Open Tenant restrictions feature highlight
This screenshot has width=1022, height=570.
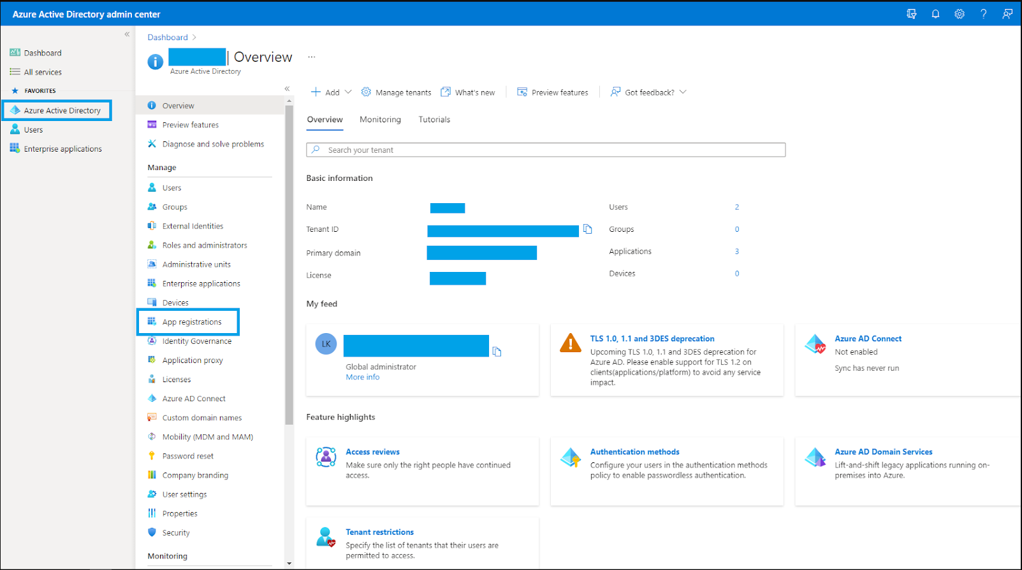pos(379,532)
